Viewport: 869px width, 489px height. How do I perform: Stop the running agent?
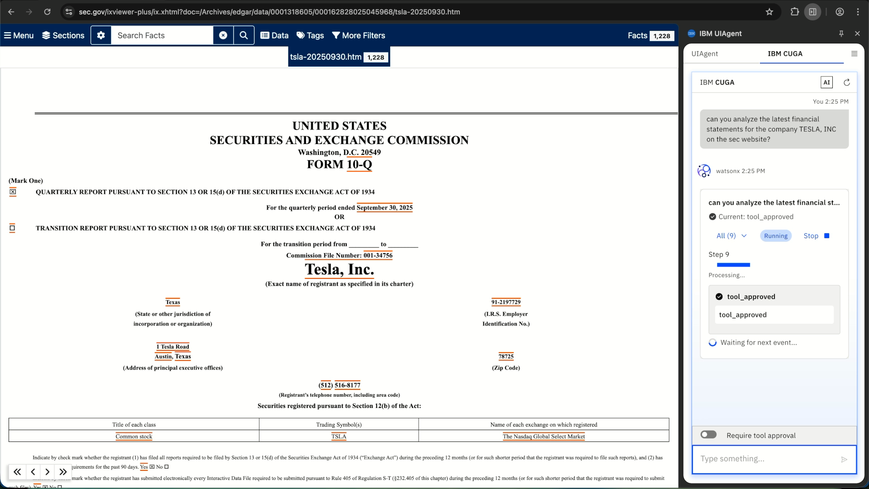click(x=816, y=236)
